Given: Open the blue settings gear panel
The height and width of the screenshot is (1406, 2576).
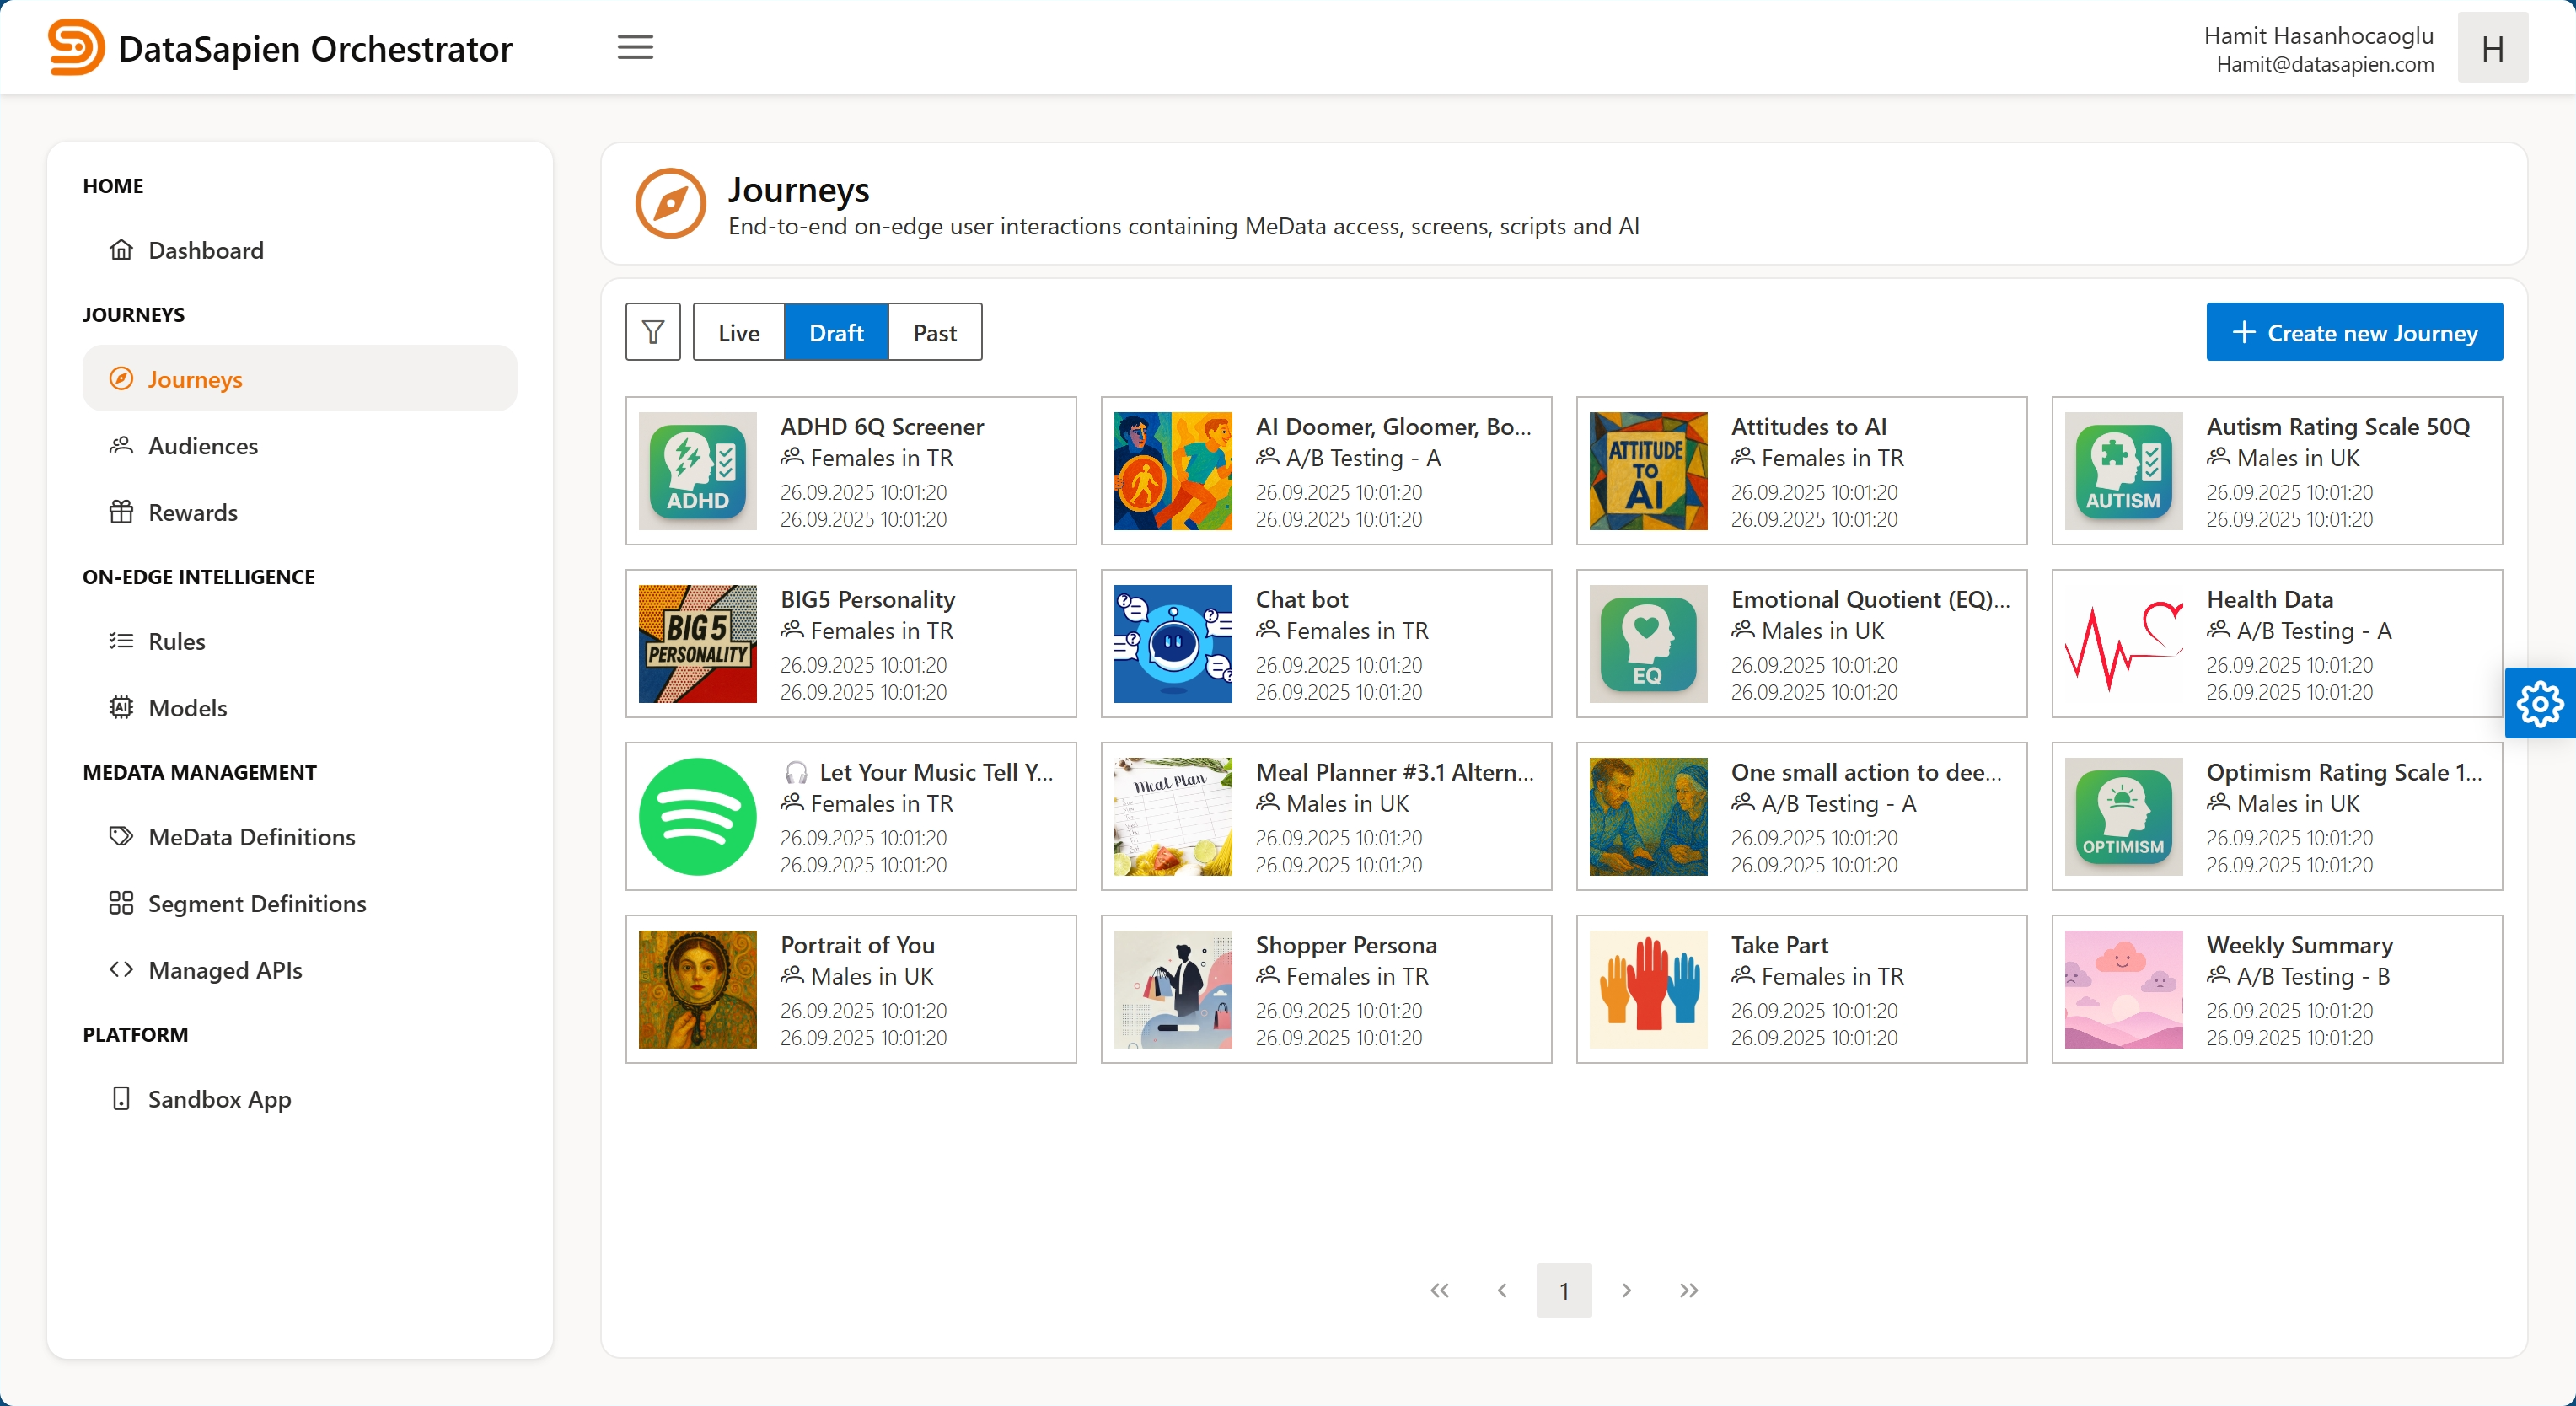Looking at the screenshot, I should (2539, 703).
